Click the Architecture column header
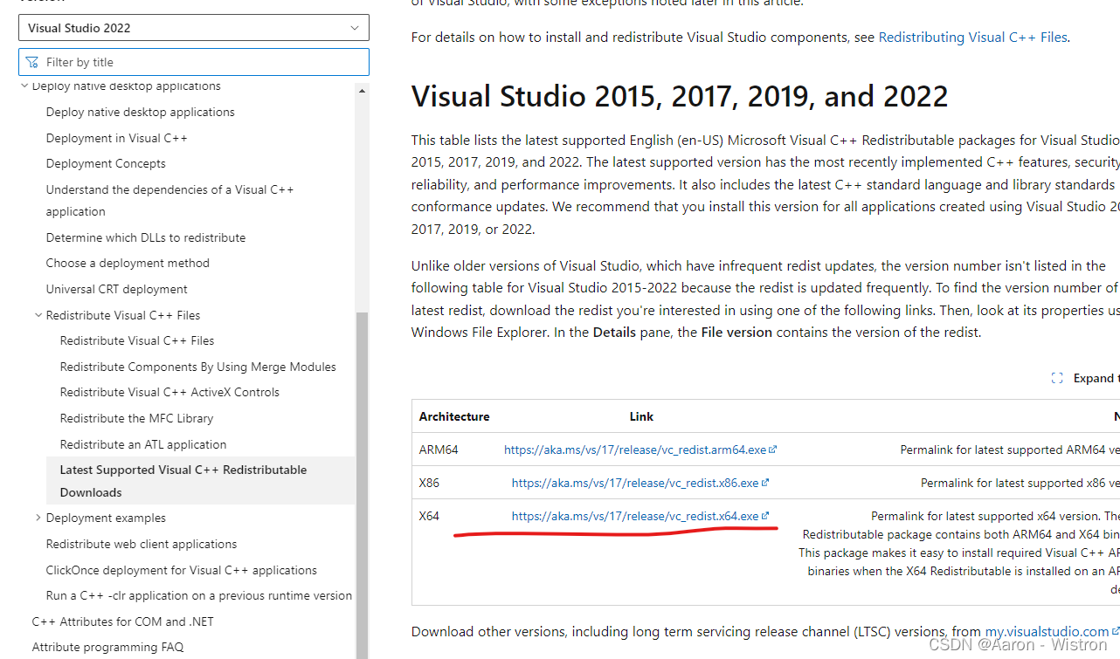This screenshot has height=659, width=1120. (x=454, y=416)
